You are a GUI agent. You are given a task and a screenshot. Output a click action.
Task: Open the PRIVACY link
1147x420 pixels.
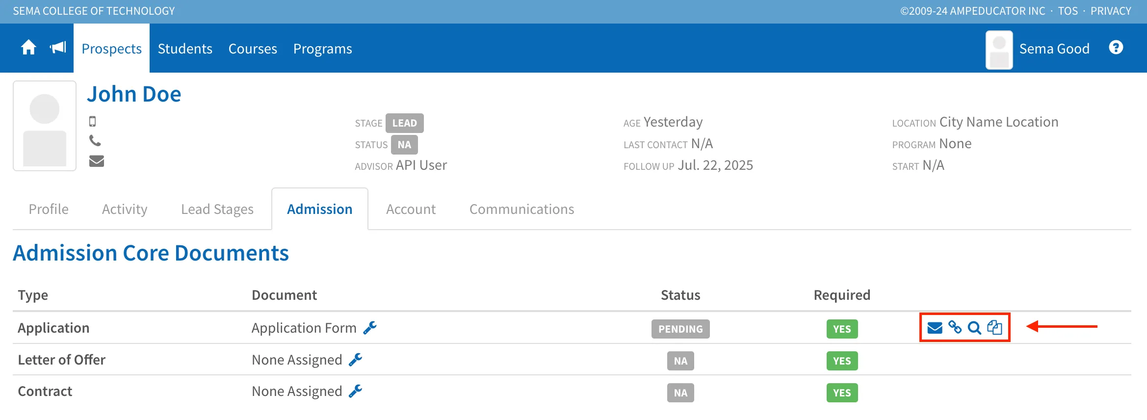pyautogui.click(x=1111, y=11)
